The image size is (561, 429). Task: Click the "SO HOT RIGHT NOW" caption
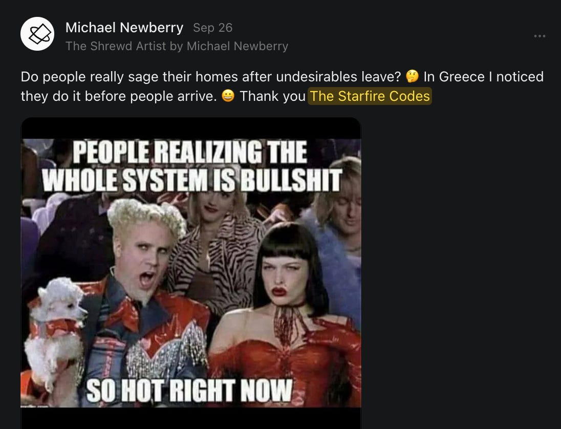tap(189, 391)
